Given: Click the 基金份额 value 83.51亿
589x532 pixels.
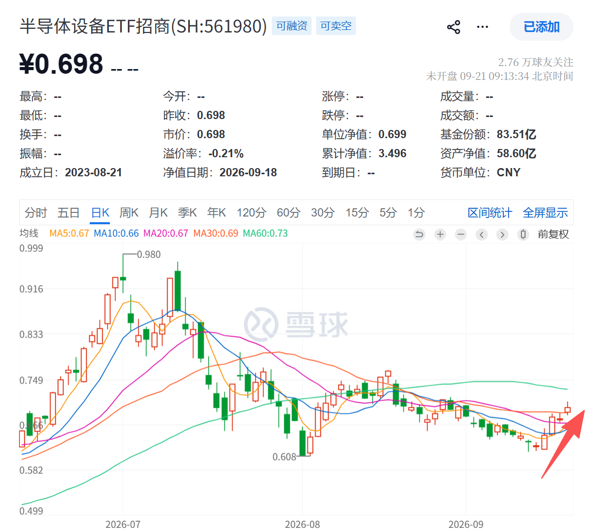Looking at the screenshot, I should (516, 135).
